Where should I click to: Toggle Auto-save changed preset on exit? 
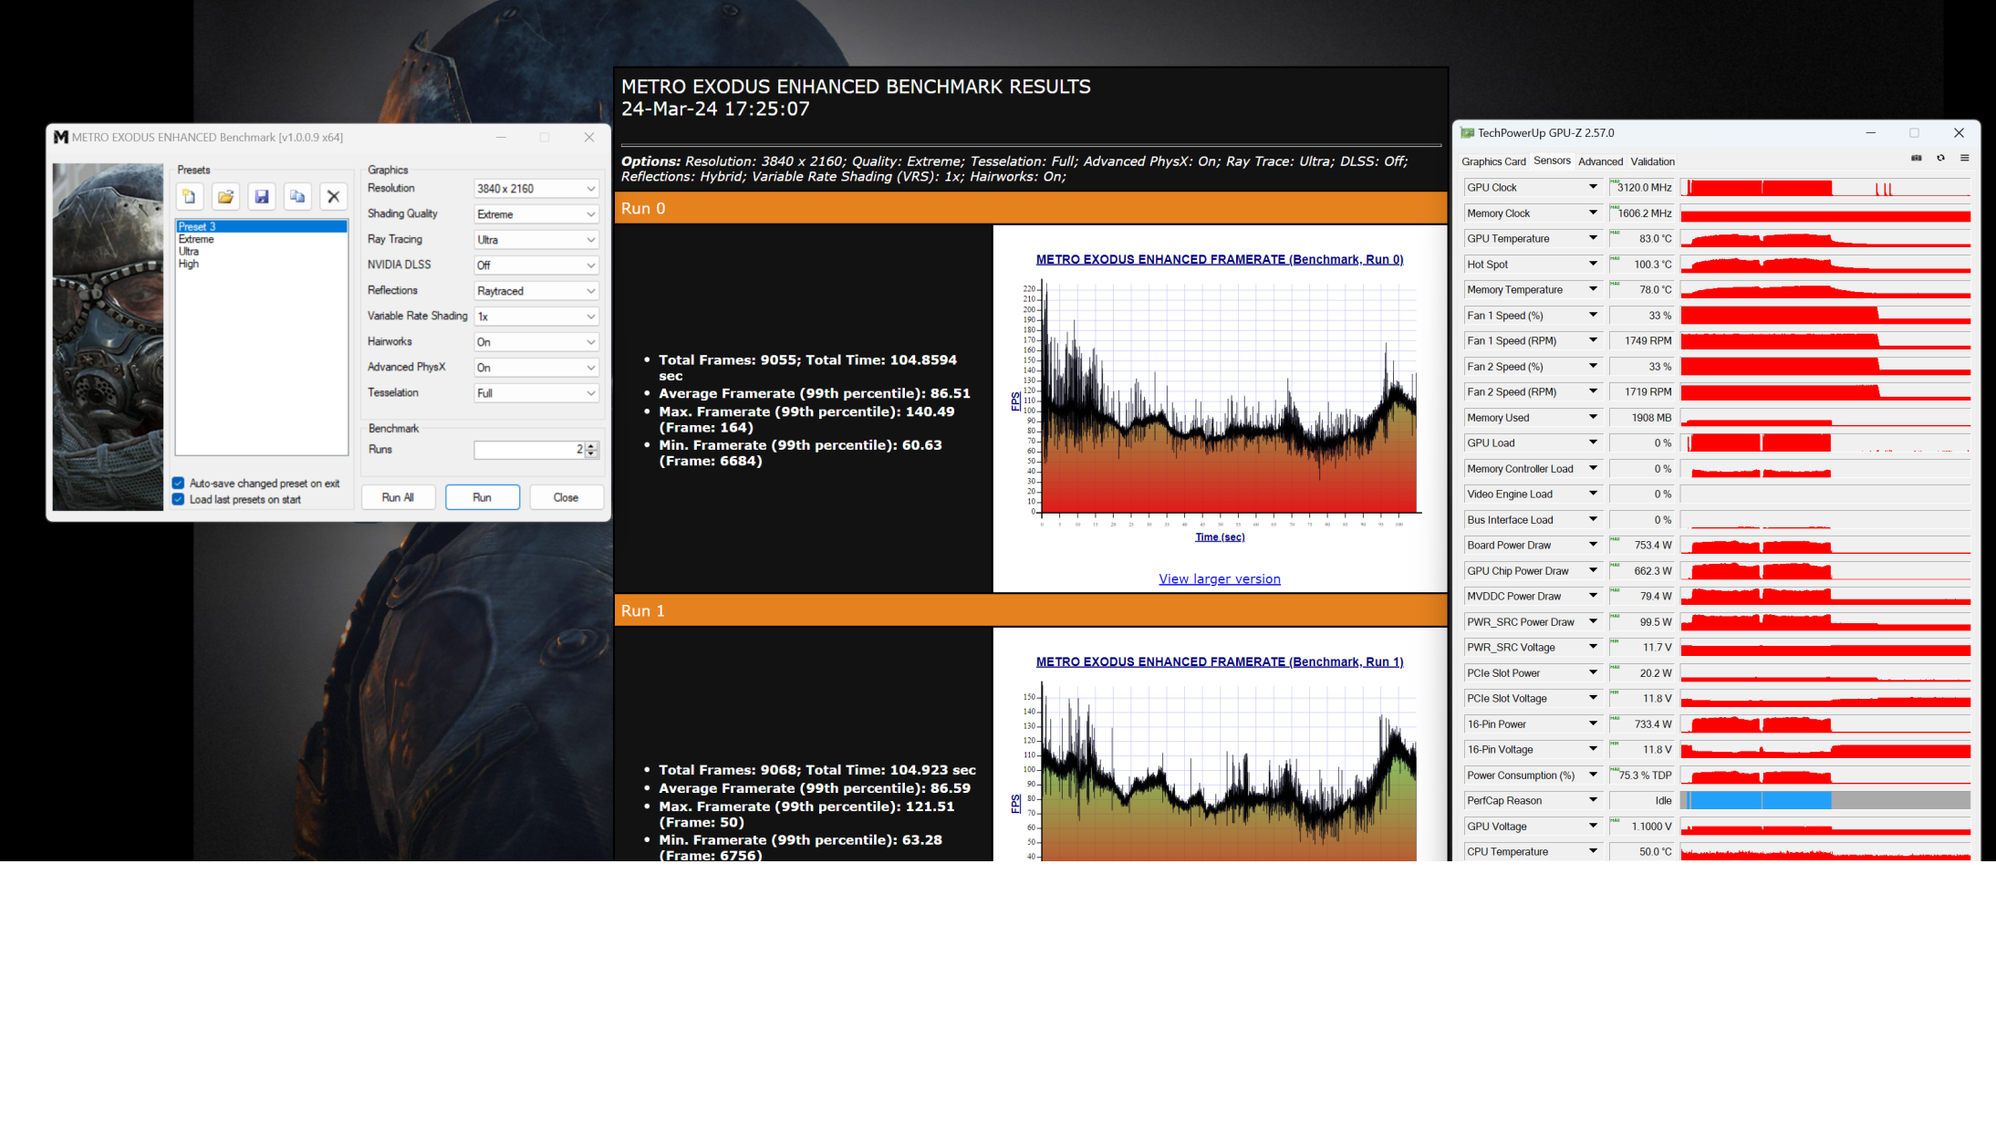[179, 484]
